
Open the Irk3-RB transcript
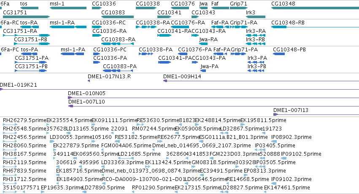(256, 44)
